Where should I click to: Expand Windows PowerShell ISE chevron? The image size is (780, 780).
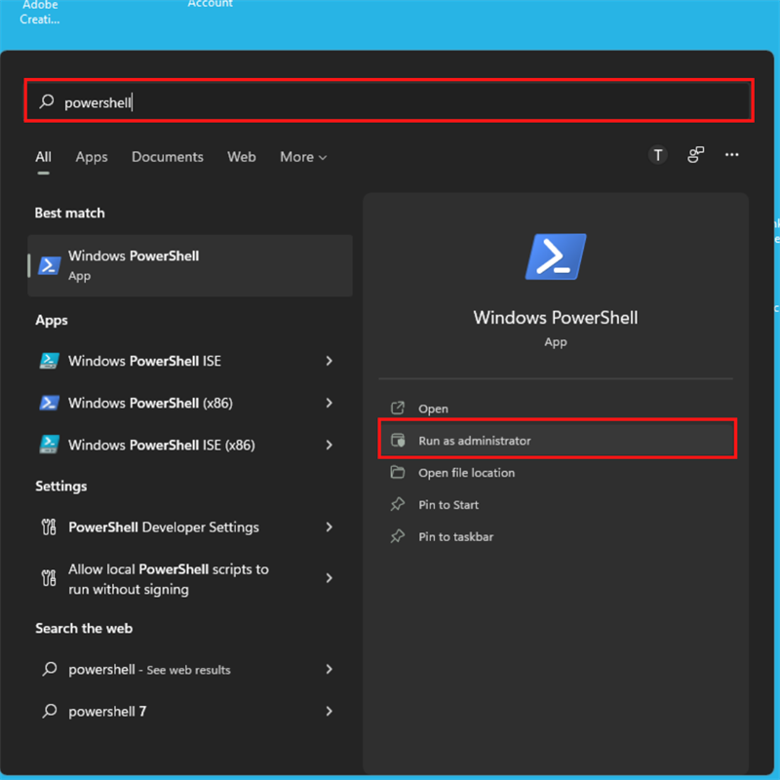coord(330,361)
